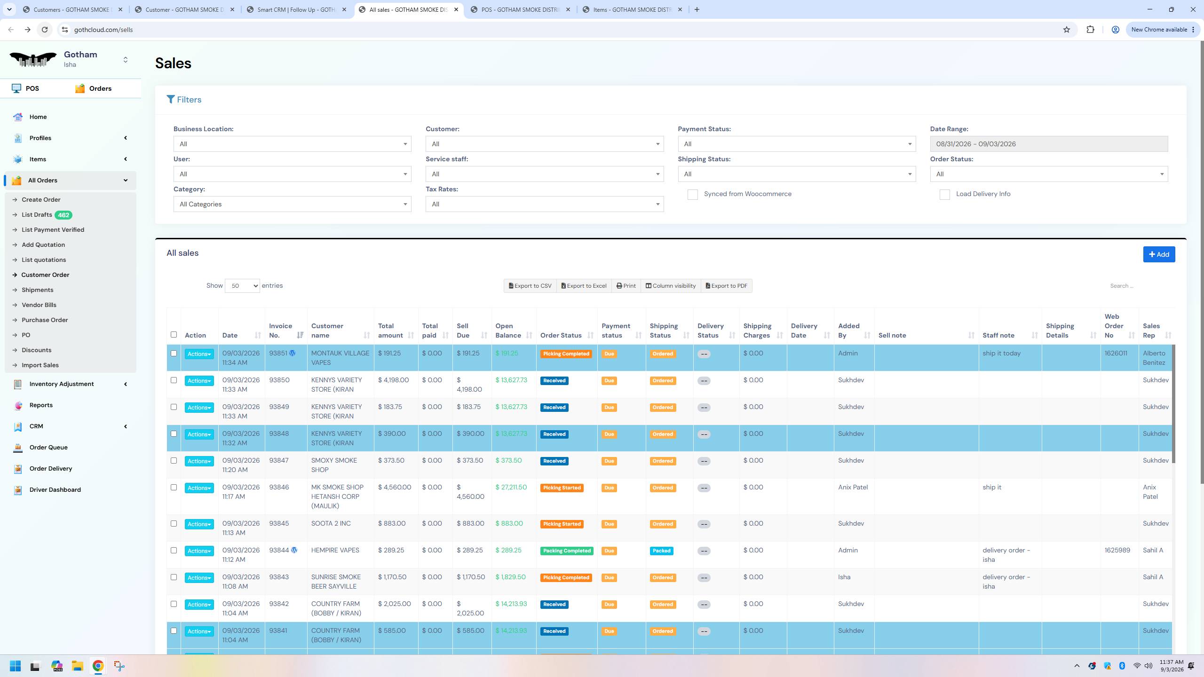Check the Load Delivery Info box
The height and width of the screenshot is (677, 1204).
(944, 195)
